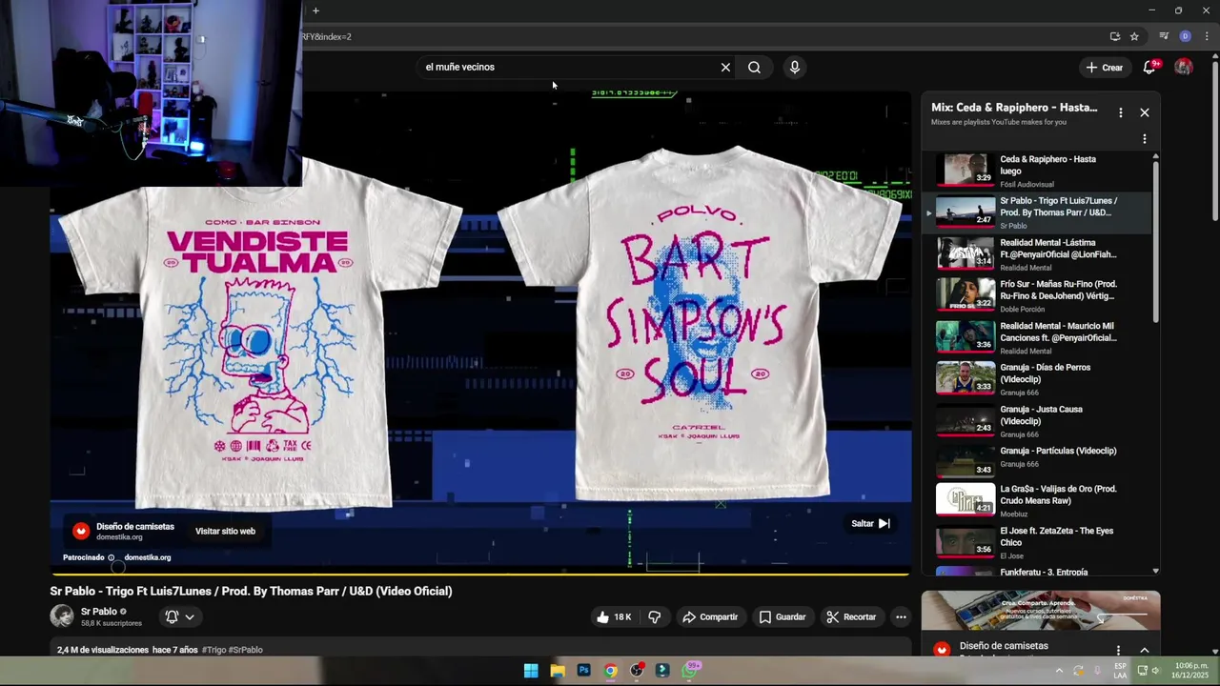Image resolution: width=1220 pixels, height=686 pixels.
Task: Open the taskbar clock and date
Action: 1191,671
